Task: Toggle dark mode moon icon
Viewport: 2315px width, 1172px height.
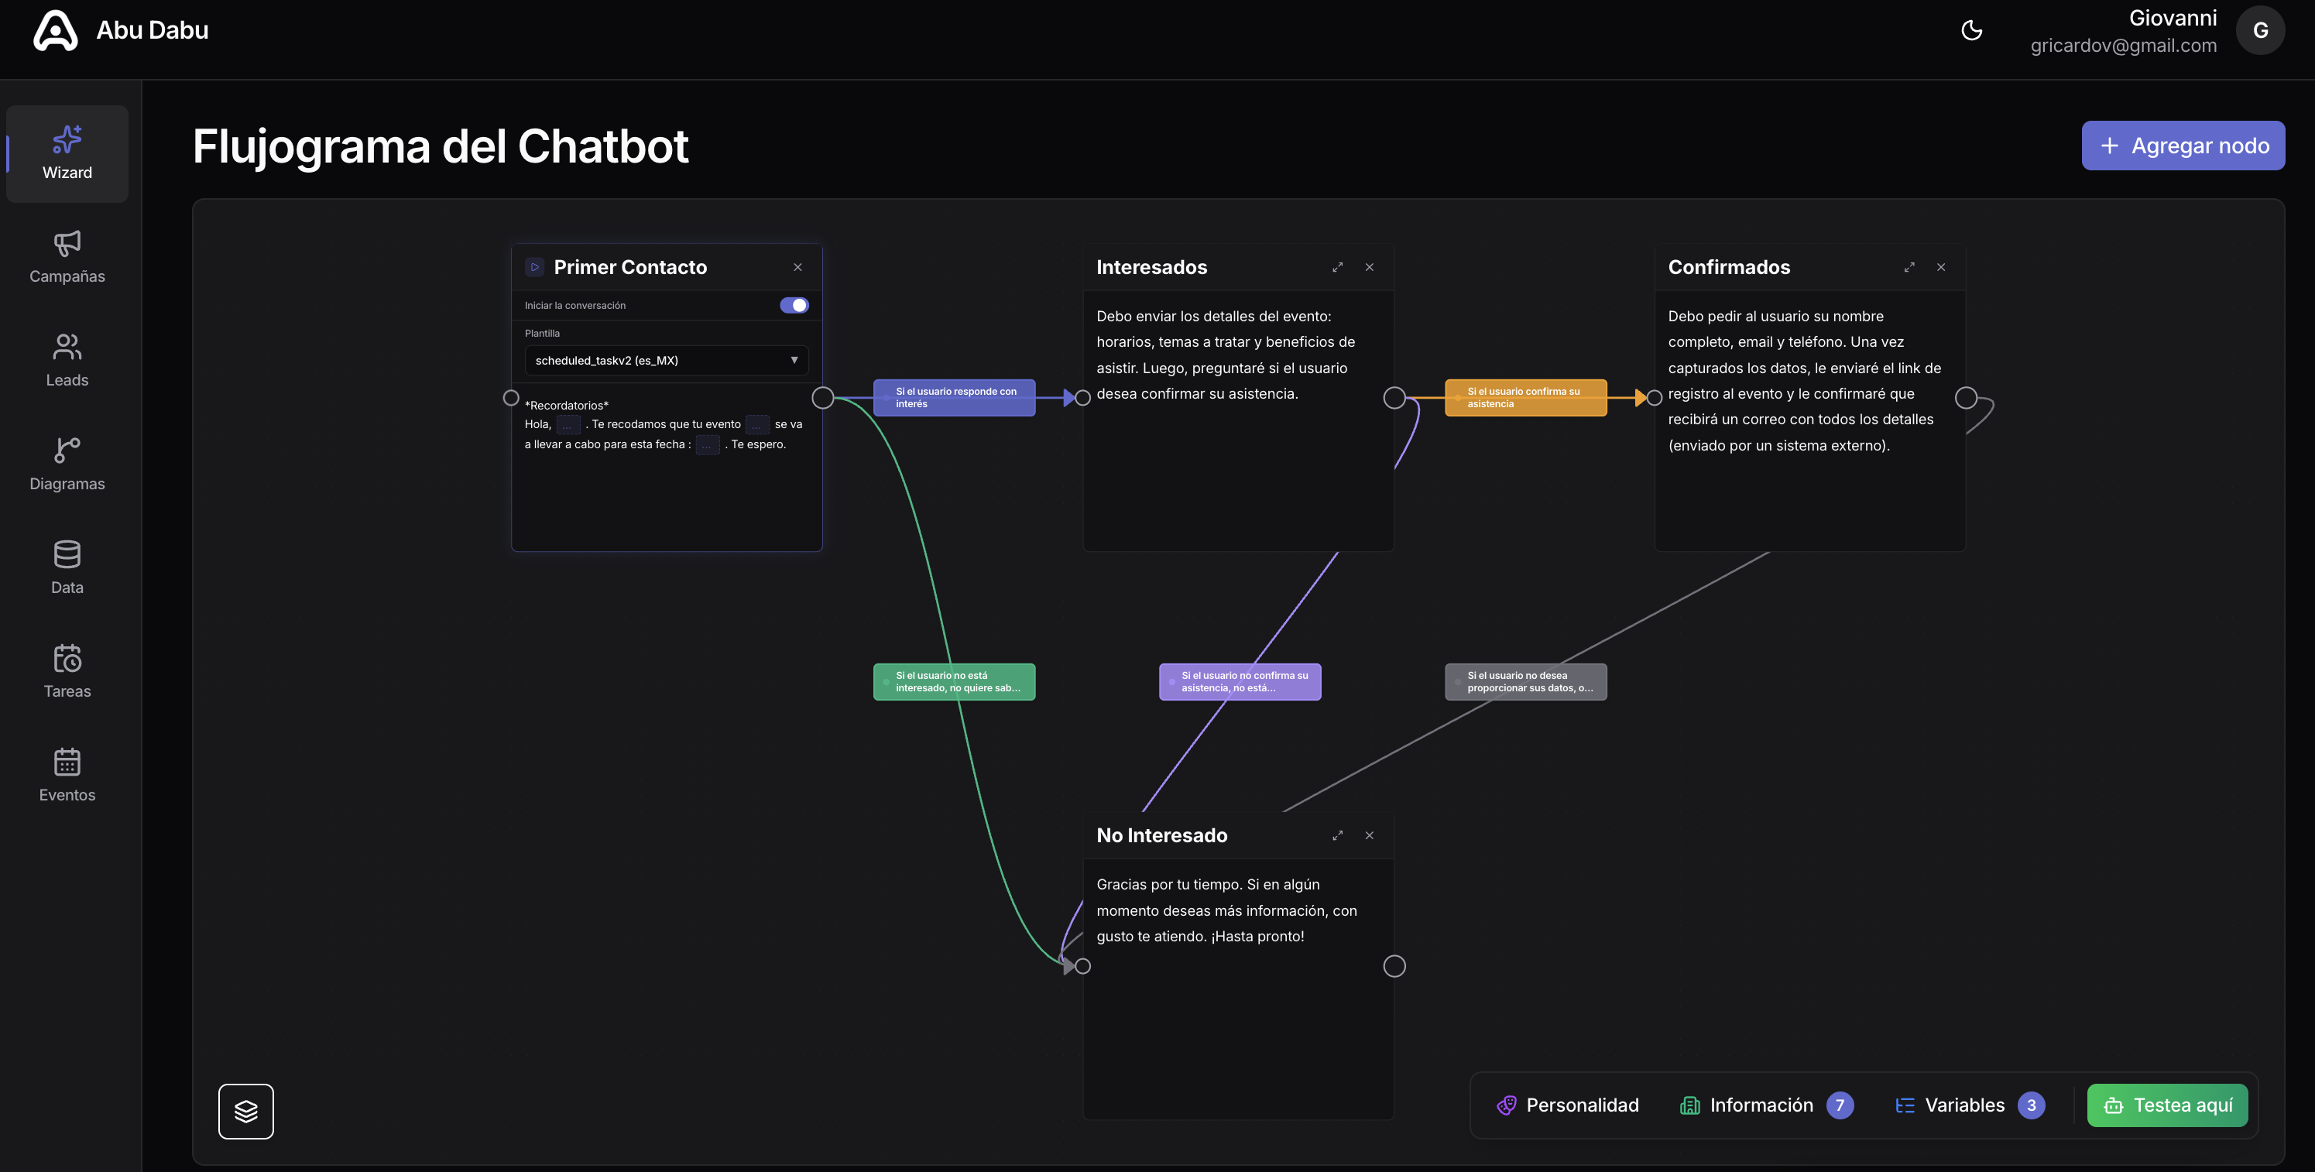Action: pyautogui.click(x=1972, y=30)
